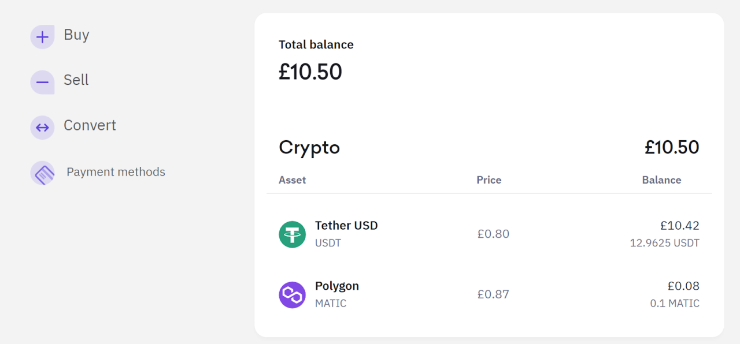Click the Asset column header

tap(292, 180)
